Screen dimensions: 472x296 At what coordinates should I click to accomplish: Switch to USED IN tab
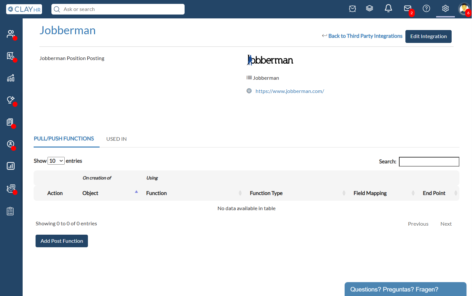[x=116, y=139]
